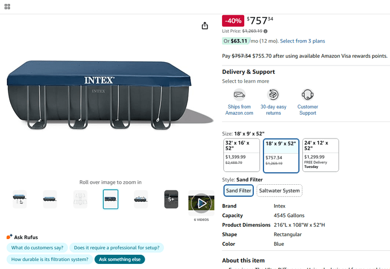
Task: Click "What do customers say?" suggestion
Action: click(37, 248)
